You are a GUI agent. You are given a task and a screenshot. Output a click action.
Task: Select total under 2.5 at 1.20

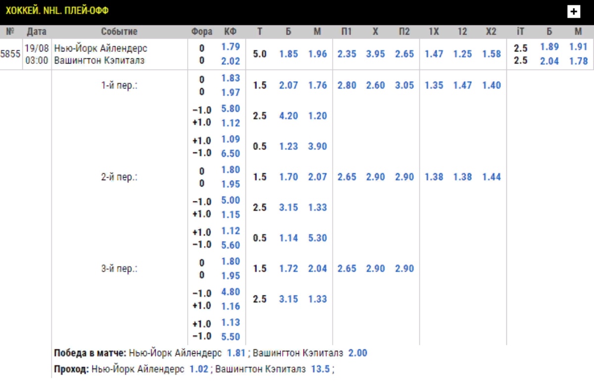point(317,116)
